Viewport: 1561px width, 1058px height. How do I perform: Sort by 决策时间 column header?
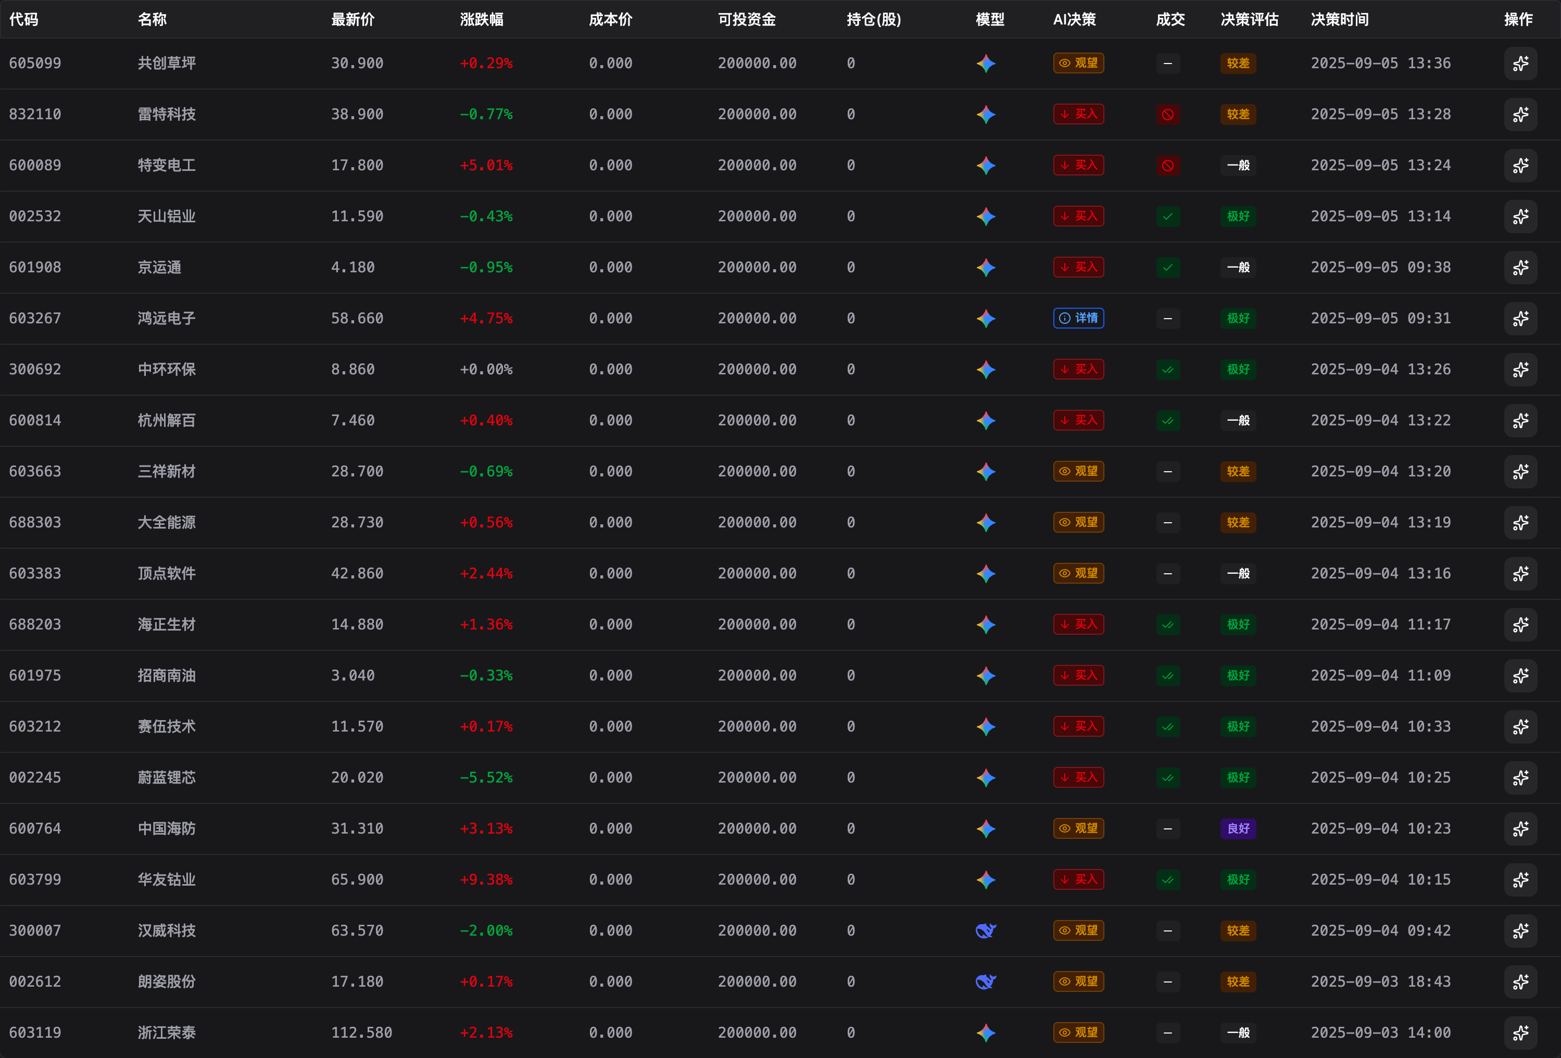click(1339, 19)
